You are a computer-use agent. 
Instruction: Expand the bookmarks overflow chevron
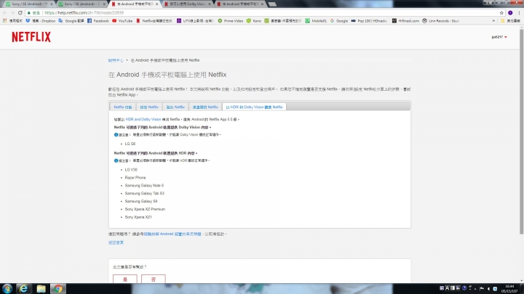(x=493, y=20)
